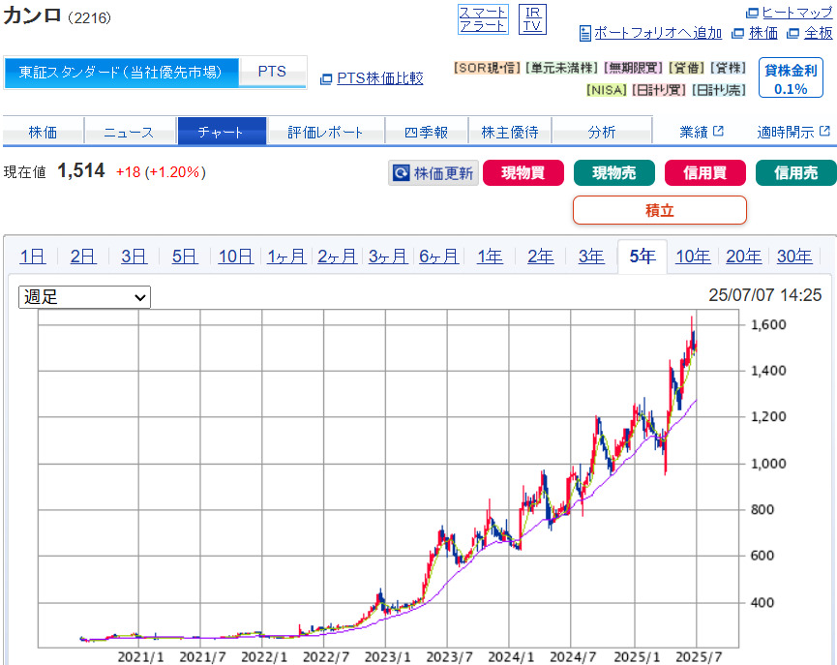Click the 貸株金利 0.1% box
837x665 pixels.
pyautogui.click(x=791, y=78)
